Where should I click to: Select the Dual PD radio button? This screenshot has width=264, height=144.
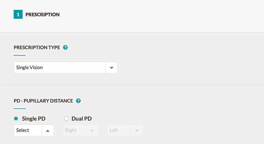pos(66,119)
